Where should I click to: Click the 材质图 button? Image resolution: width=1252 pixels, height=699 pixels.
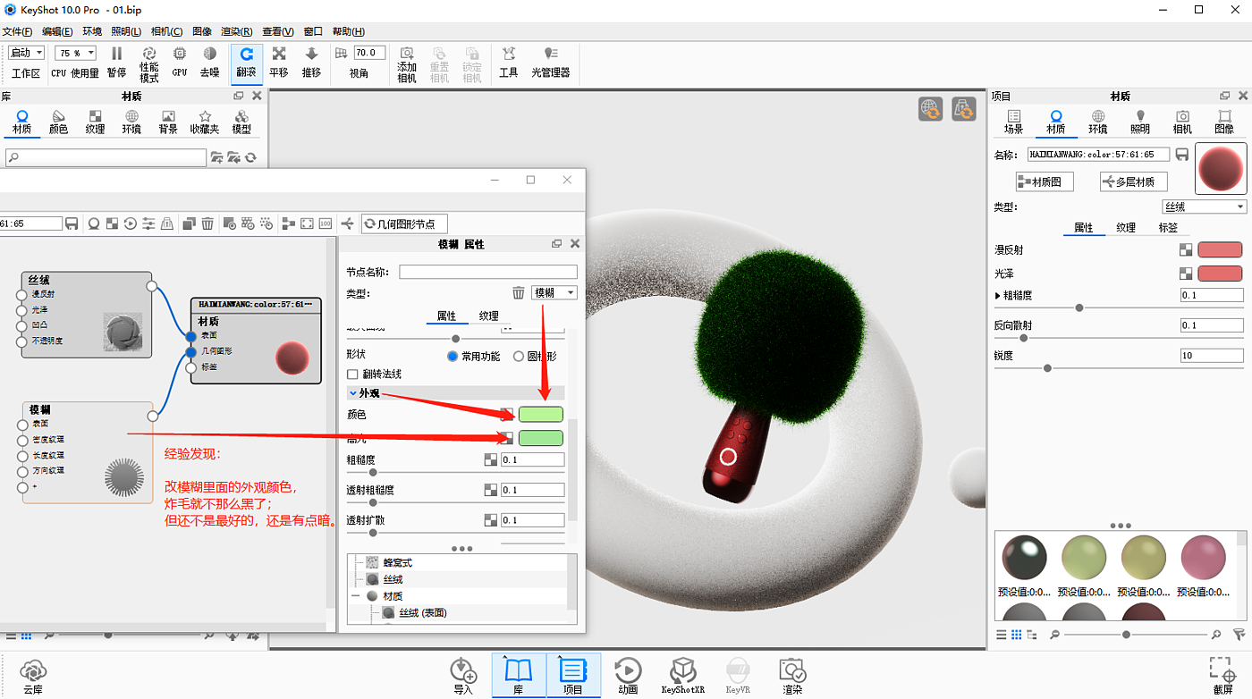click(x=1044, y=181)
